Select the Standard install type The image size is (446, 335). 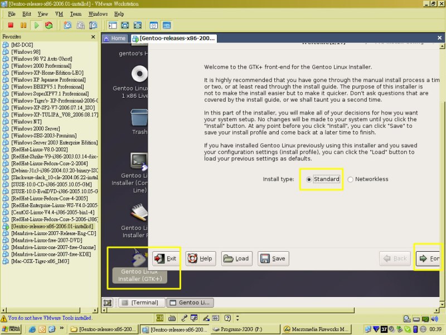click(323, 179)
